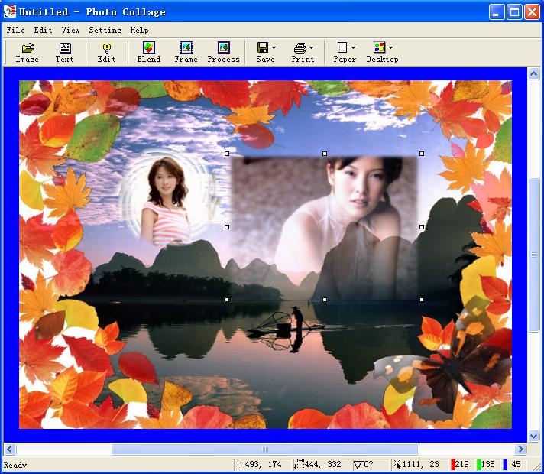Expand the Desktop dropdown arrow
The width and height of the screenshot is (544, 474).
pyautogui.click(x=390, y=47)
